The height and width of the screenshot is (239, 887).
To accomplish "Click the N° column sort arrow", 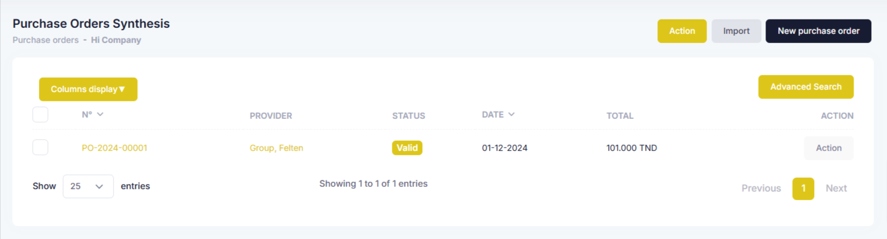I will [x=100, y=114].
